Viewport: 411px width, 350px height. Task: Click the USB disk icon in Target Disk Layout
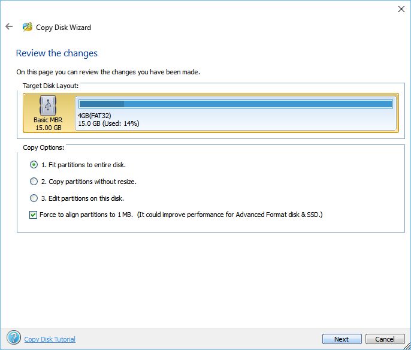[x=48, y=105]
